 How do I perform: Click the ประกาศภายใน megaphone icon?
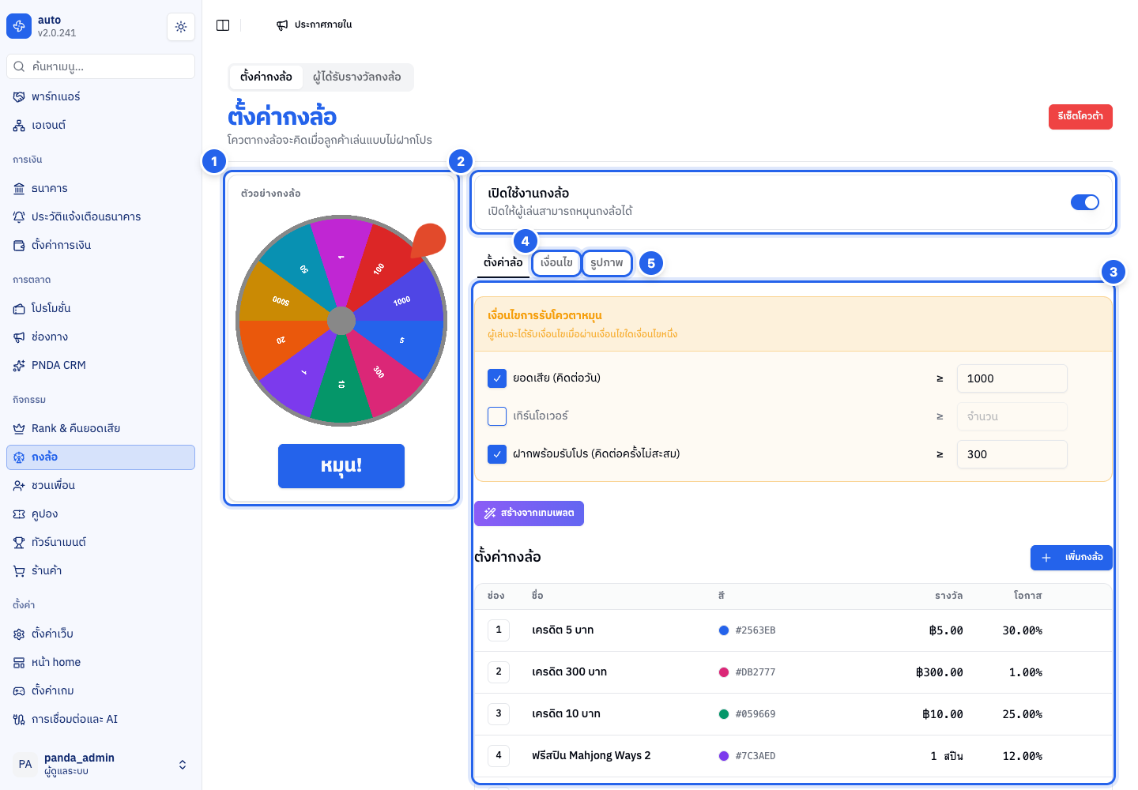pos(282,25)
